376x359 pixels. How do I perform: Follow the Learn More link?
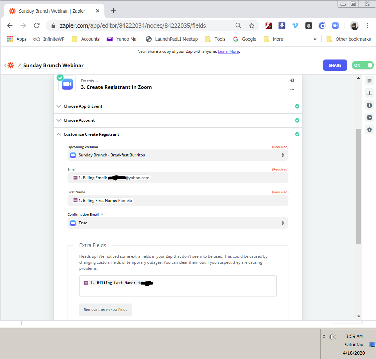tap(228, 51)
